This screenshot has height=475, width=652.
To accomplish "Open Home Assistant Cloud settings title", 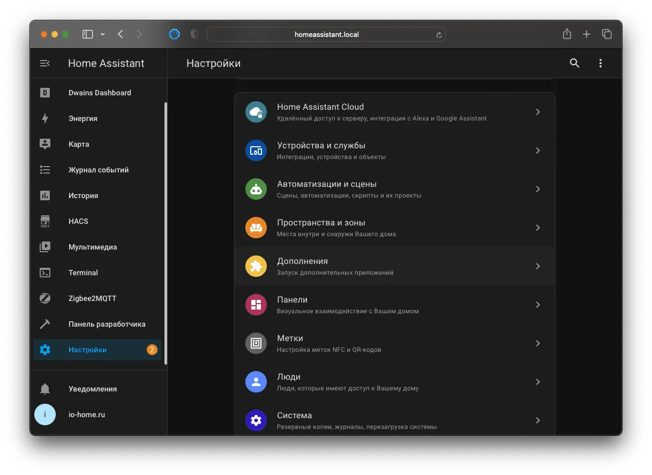I will click(x=320, y=107).
